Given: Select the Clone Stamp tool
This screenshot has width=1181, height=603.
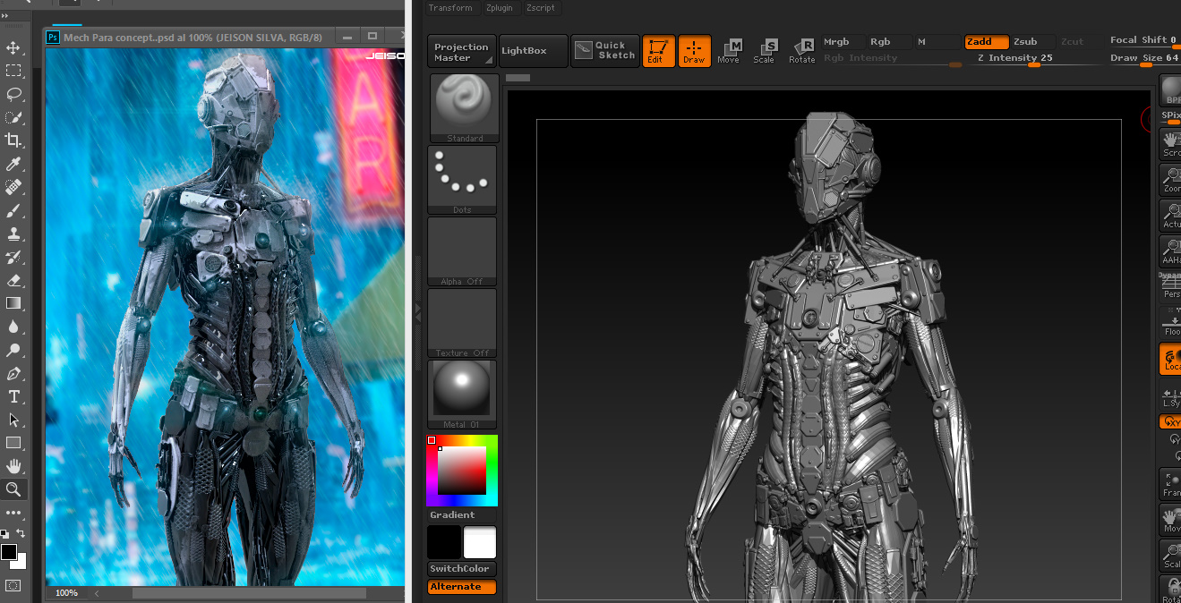Looking at the screenshot, I should 13,234.
